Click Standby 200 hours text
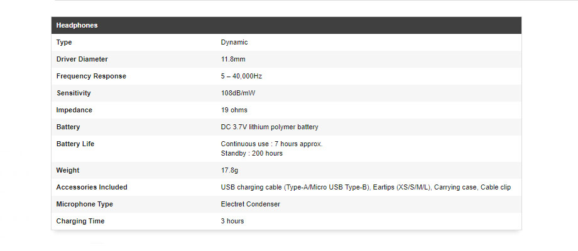The height and width of the screenshot is (251, 578). click(252, 154)
